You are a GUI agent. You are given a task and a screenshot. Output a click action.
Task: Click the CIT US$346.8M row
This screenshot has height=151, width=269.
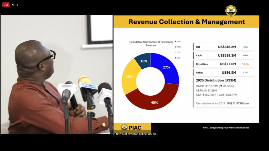[x=224, y=47]
